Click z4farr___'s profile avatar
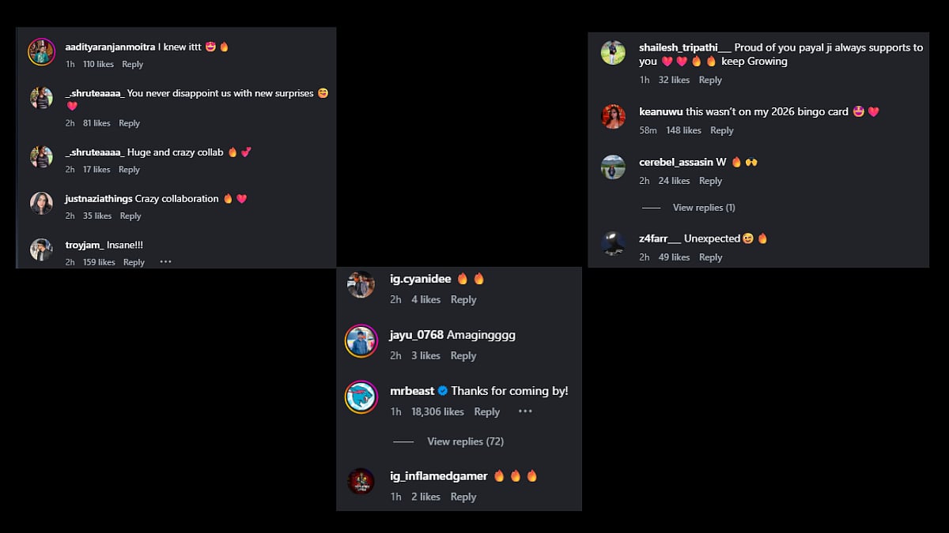The width and height of the screenshot is (949, 533). coord(613,243)
